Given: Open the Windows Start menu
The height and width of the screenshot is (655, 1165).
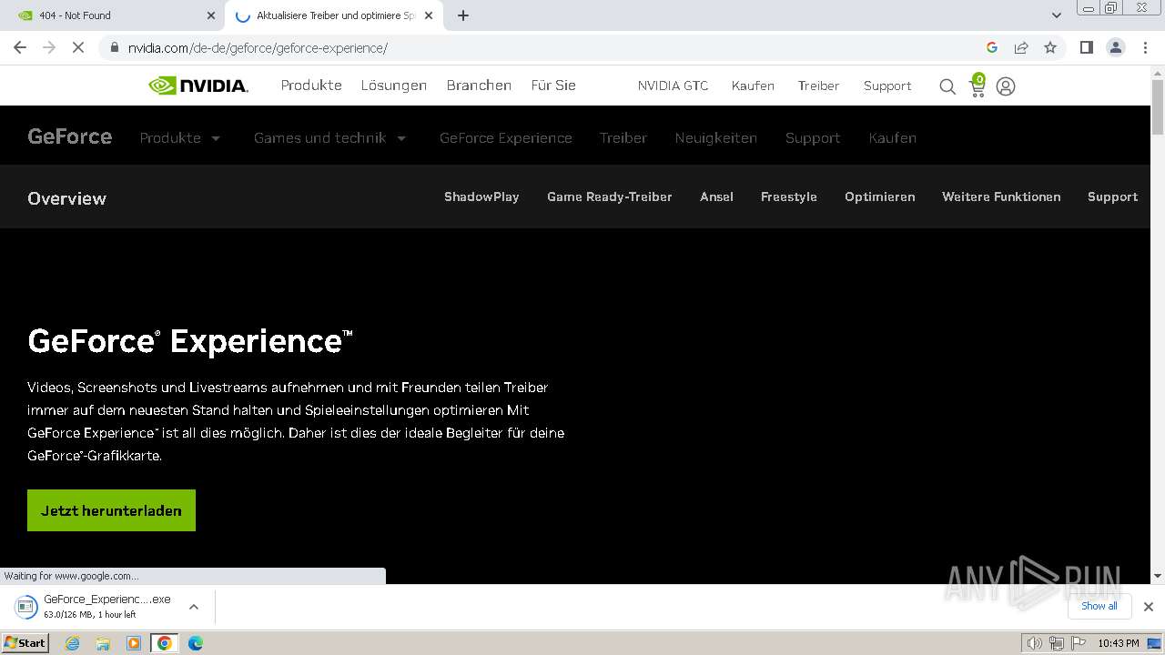Looking at the screenshot, I should [x=25, y=643].
